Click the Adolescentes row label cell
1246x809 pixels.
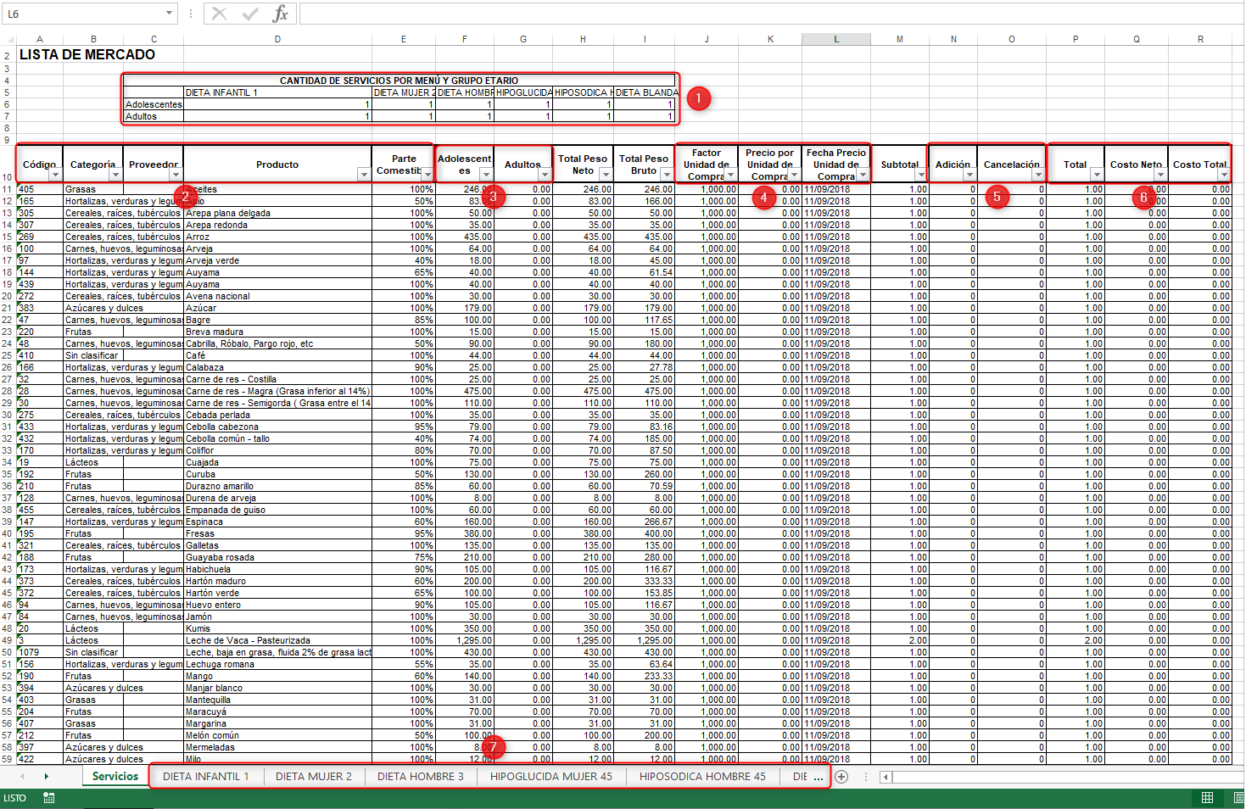point(154,104)
